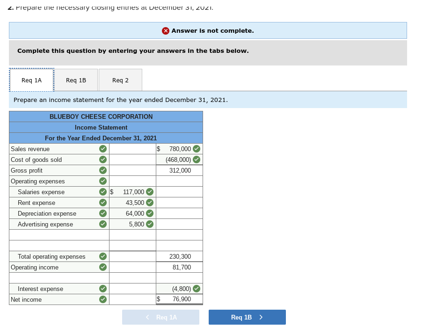Click the Net income label

click(26, 300)
